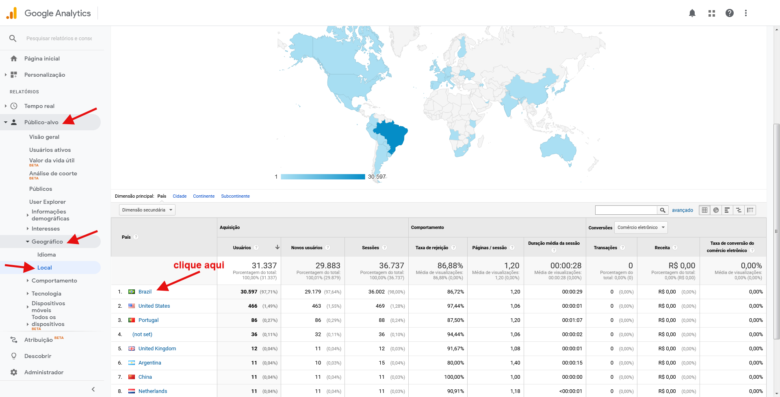Click the Portugal country link
This screenshot has width=780, height=397.
click(x=148, y=320)
